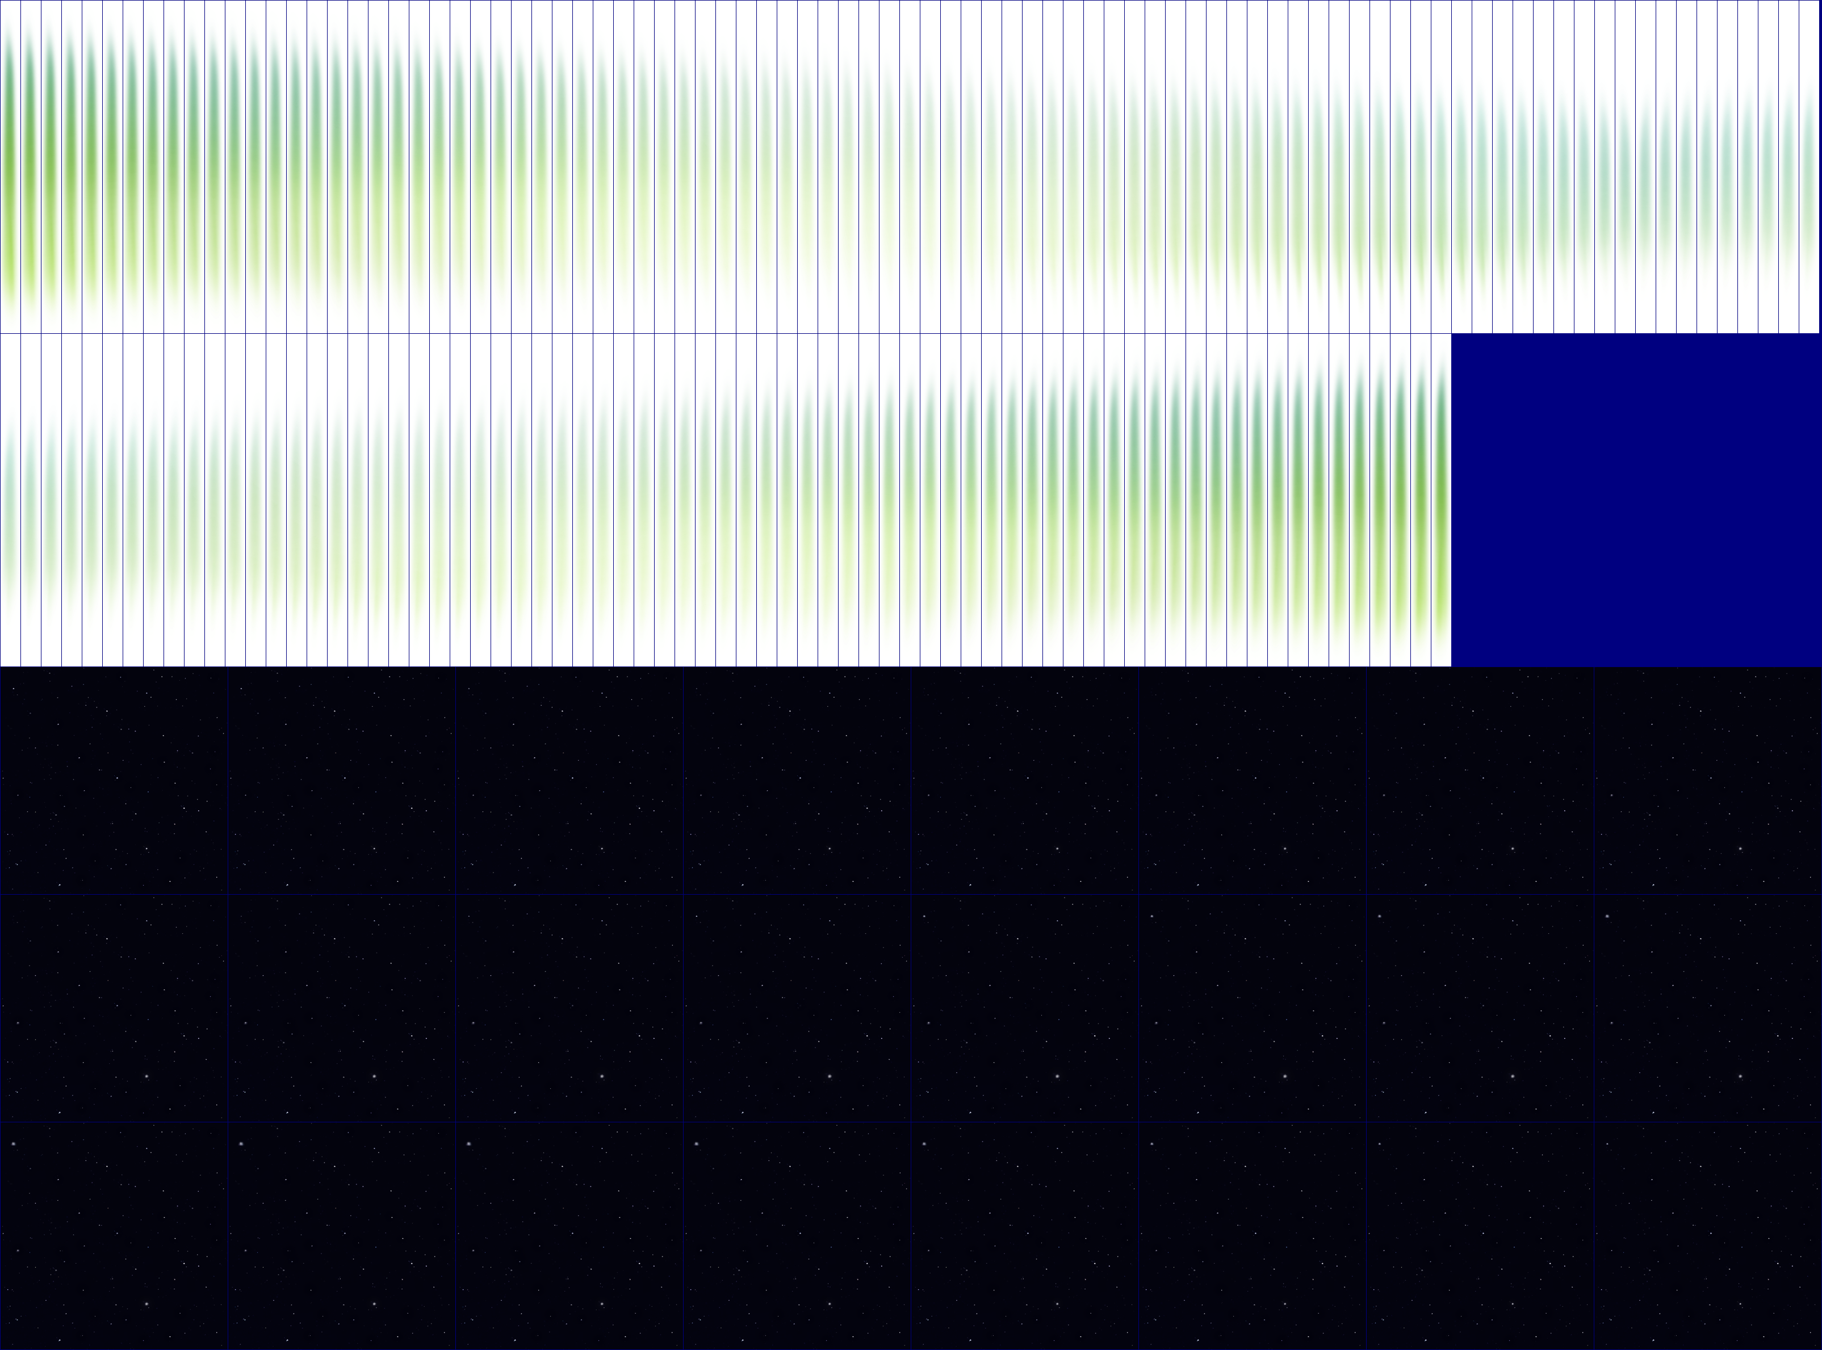
Task: Select third starfield tile in bottom row
Action: [x=569, y=1235]
